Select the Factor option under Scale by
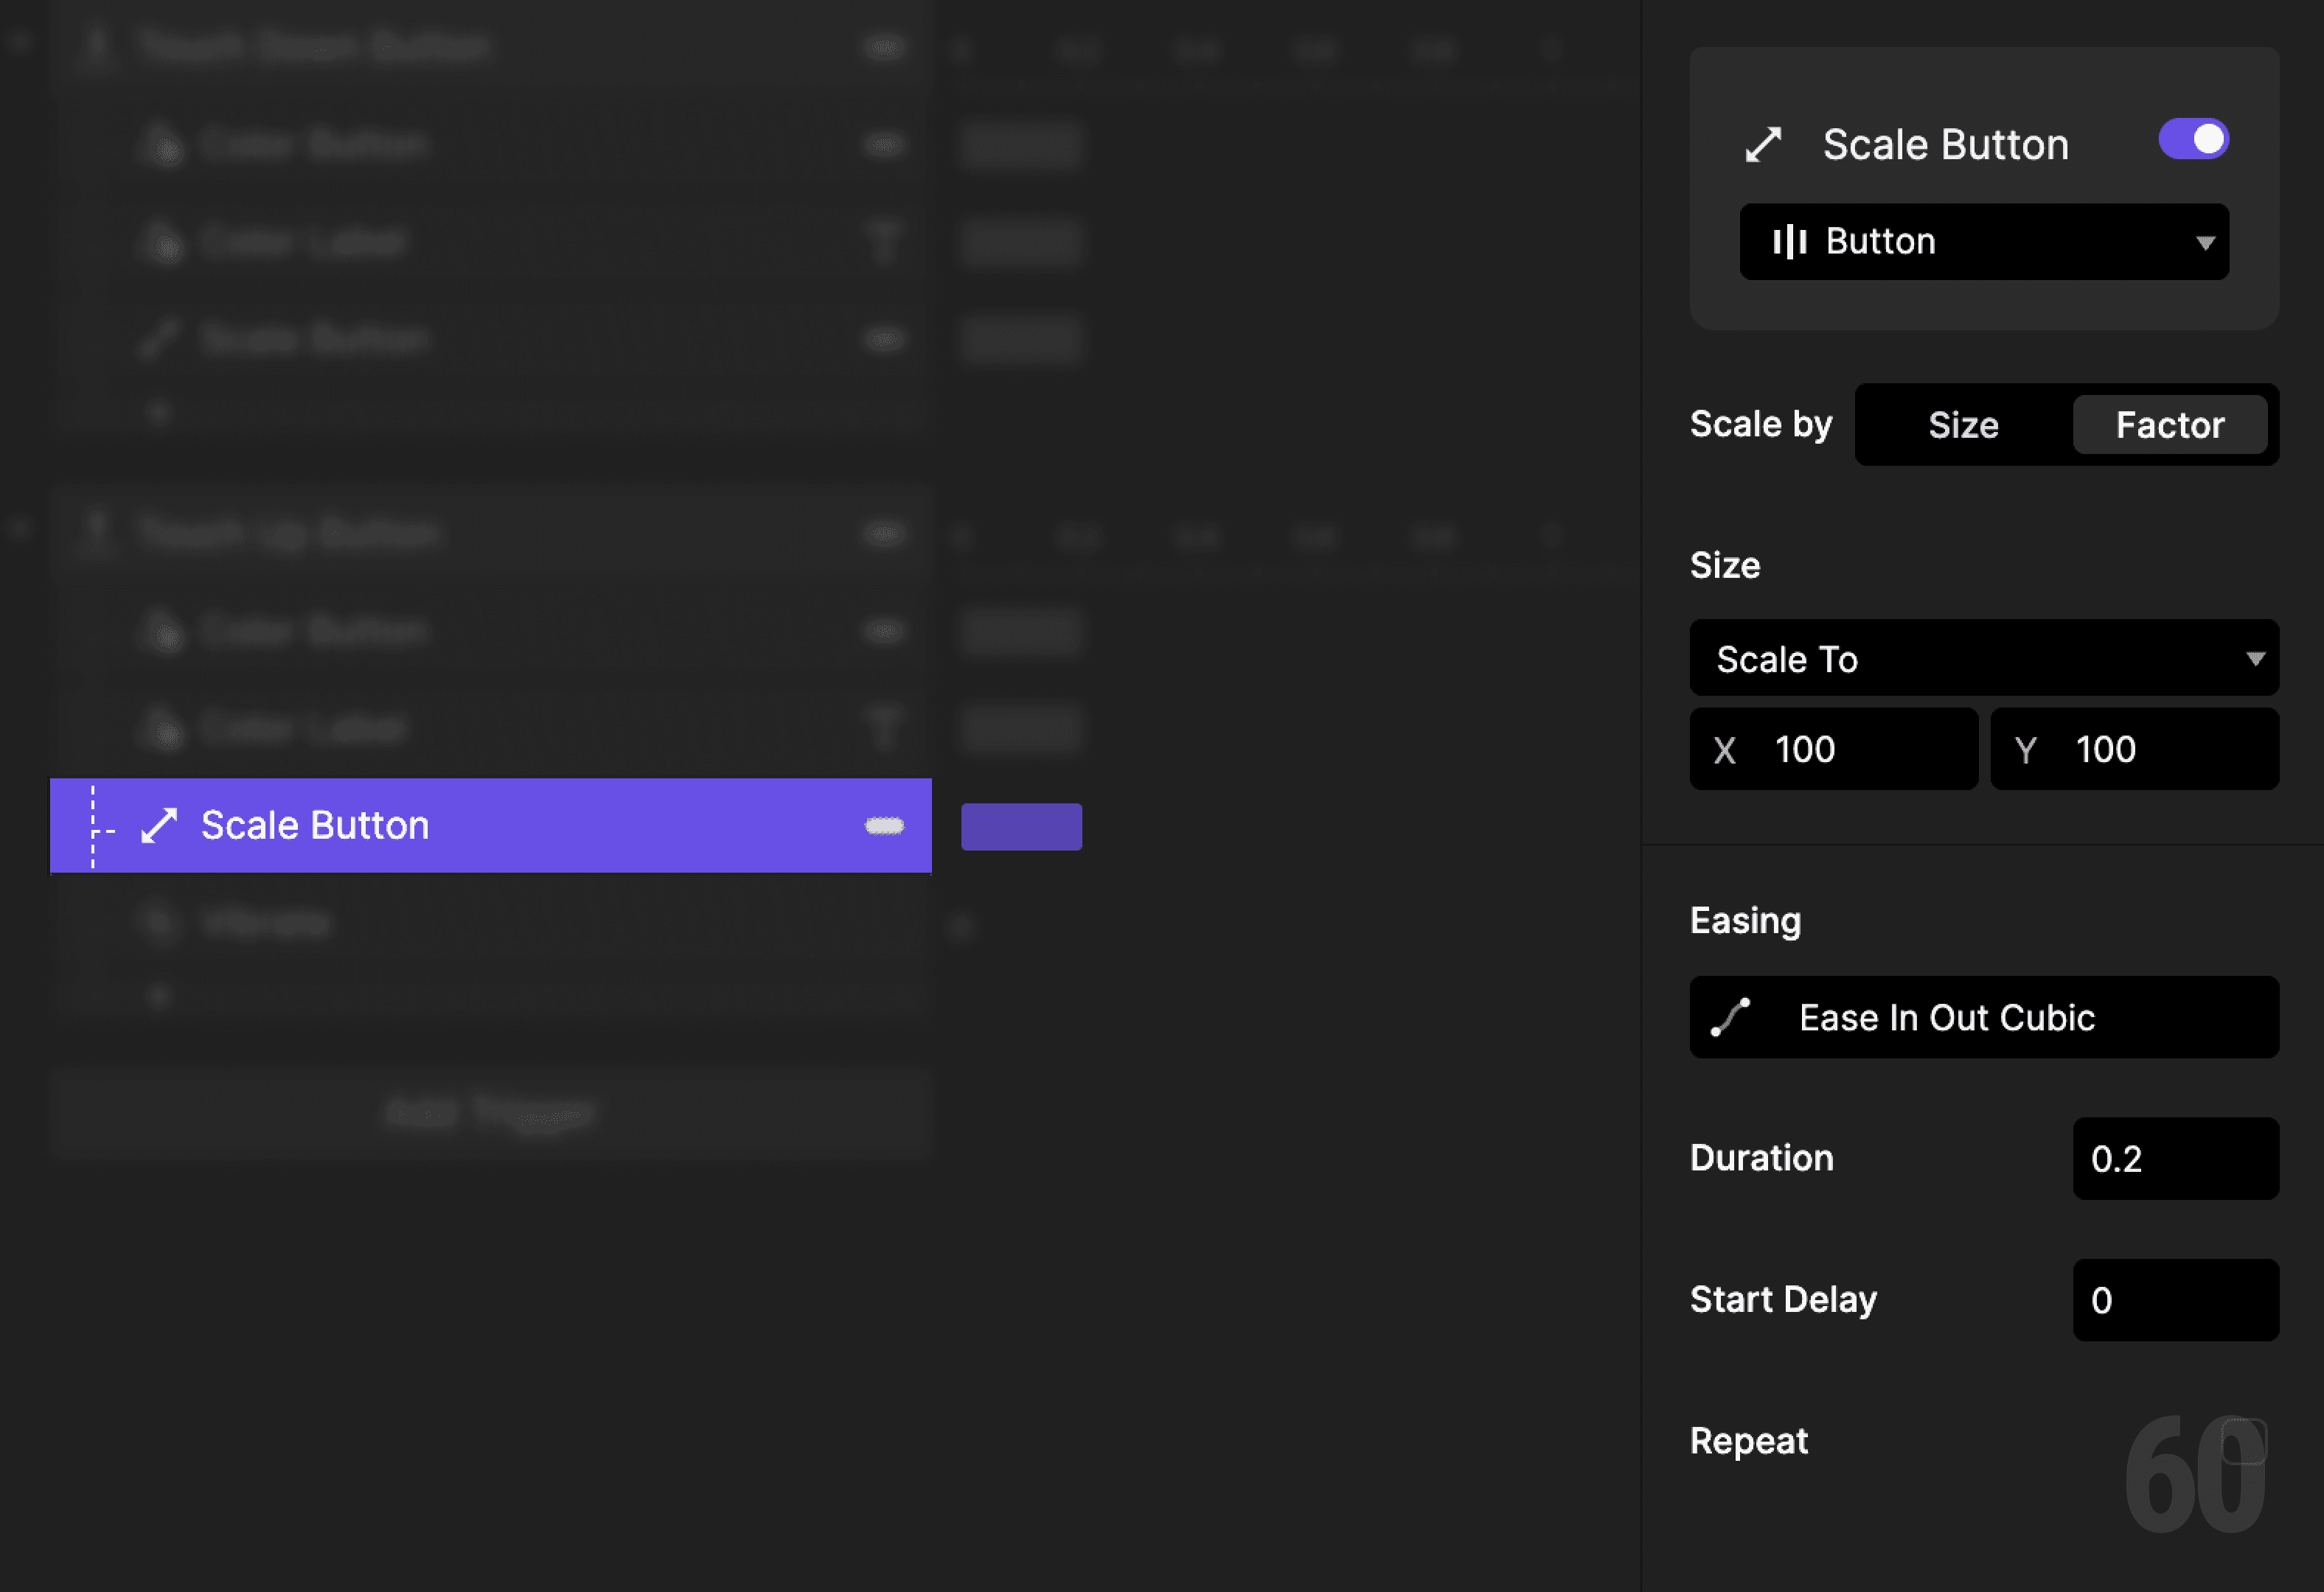 pyautogui.click(x=2170, y=424)
